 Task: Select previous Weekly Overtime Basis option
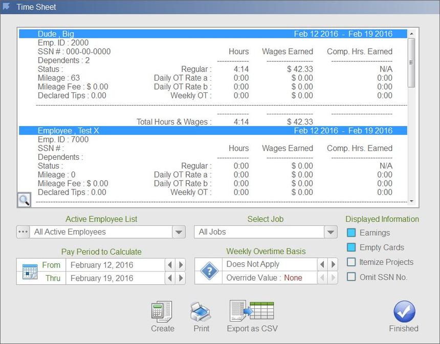[x=322, y=264]
